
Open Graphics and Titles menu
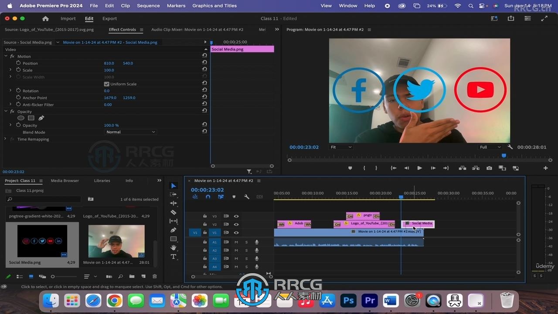[x=214, y=6]
